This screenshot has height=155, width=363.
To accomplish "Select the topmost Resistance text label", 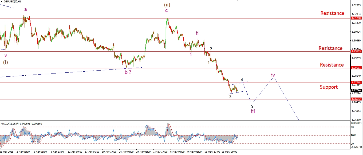I will click(332, 13).
